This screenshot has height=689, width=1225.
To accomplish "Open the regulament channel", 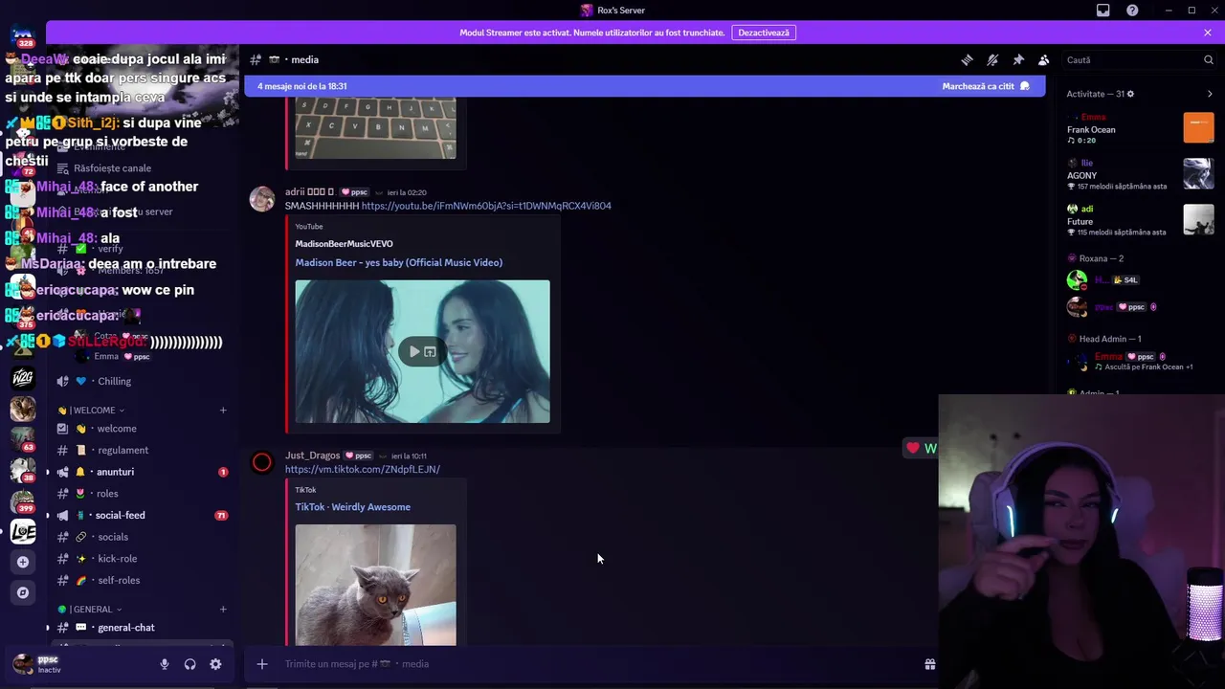I will coord(141,450).
